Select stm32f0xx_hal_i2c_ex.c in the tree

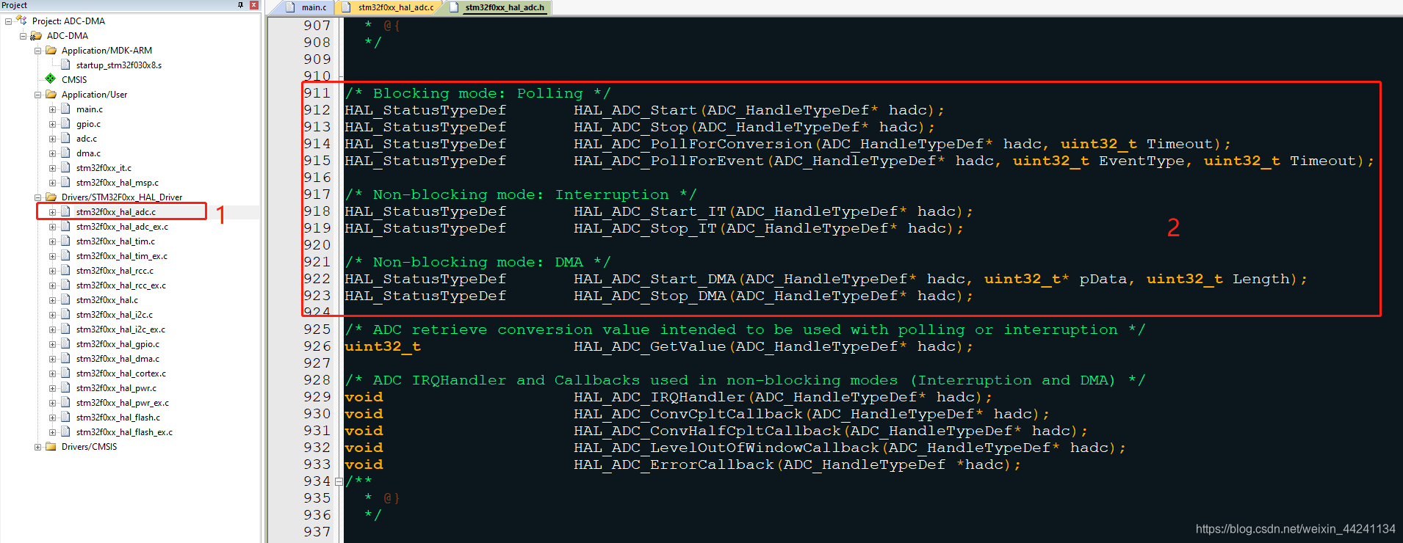120,329
